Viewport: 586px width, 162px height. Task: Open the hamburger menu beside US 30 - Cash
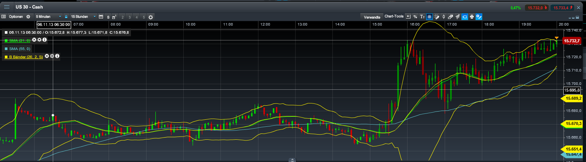coord(7,7)
